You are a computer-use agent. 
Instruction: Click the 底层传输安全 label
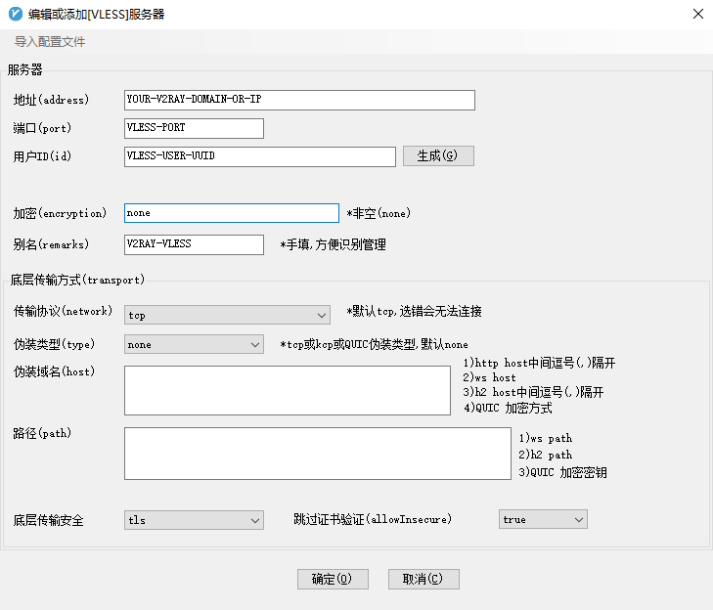click(x=49, y=520)
